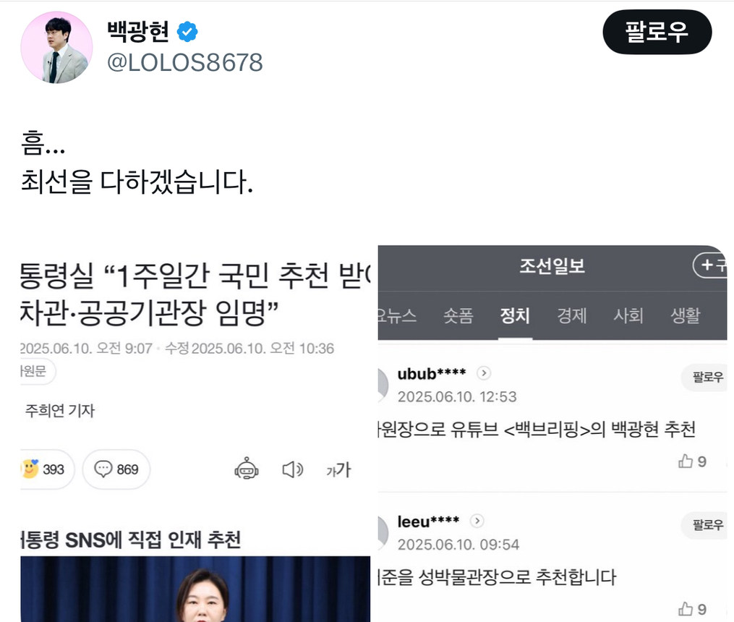Open the profile avatar of 백광현
This screenshot has height=622, width=734.
click(x=56, y=47)
